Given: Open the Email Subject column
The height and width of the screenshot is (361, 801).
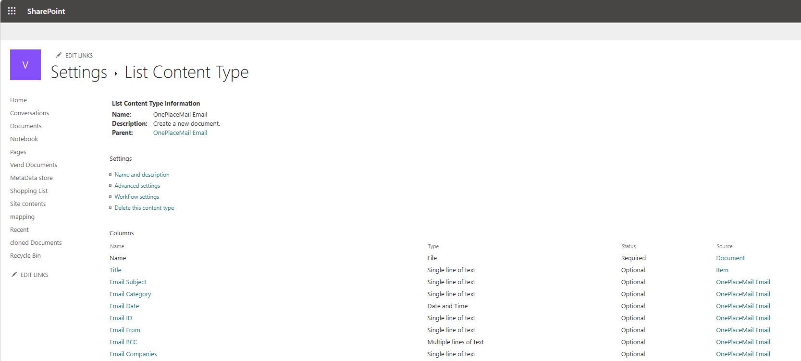Looking at the screenshot, I should point(128,282).
